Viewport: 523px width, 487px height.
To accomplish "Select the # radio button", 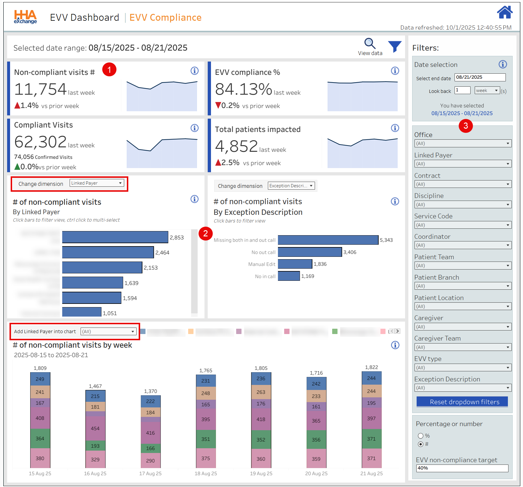I will pyautogui.click(x=421, y=444).
